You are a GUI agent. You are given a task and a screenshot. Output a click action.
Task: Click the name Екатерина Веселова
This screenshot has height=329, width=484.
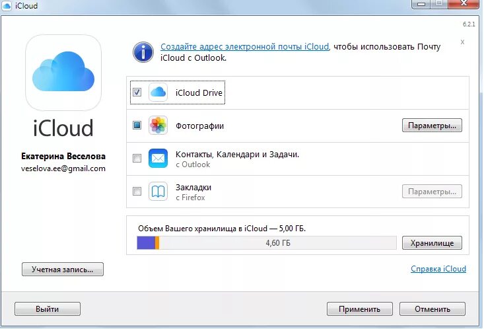tap(63, 157)
